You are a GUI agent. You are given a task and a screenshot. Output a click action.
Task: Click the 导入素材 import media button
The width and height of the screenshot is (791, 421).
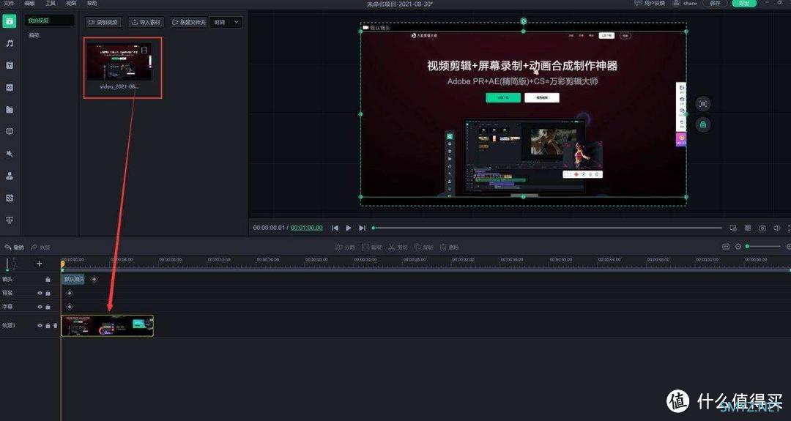point(146,22)
